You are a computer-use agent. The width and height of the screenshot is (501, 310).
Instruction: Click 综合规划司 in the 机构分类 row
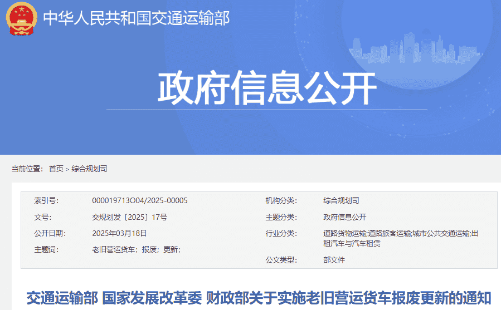pos(341,200)
